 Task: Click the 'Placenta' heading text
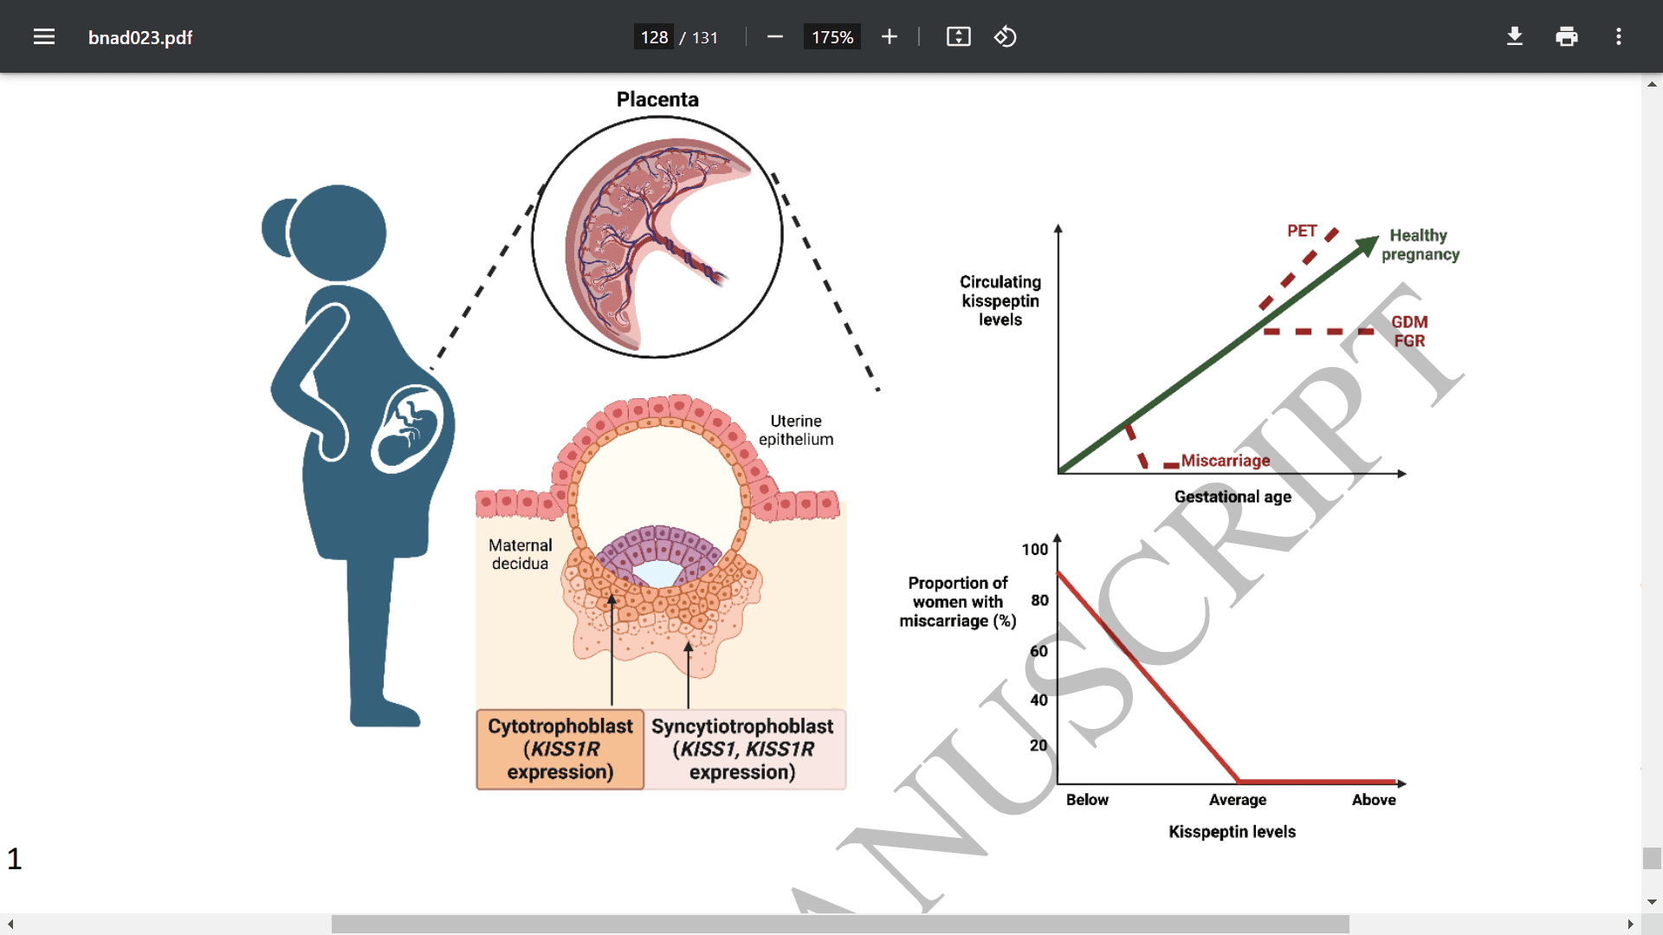(657, 100)
